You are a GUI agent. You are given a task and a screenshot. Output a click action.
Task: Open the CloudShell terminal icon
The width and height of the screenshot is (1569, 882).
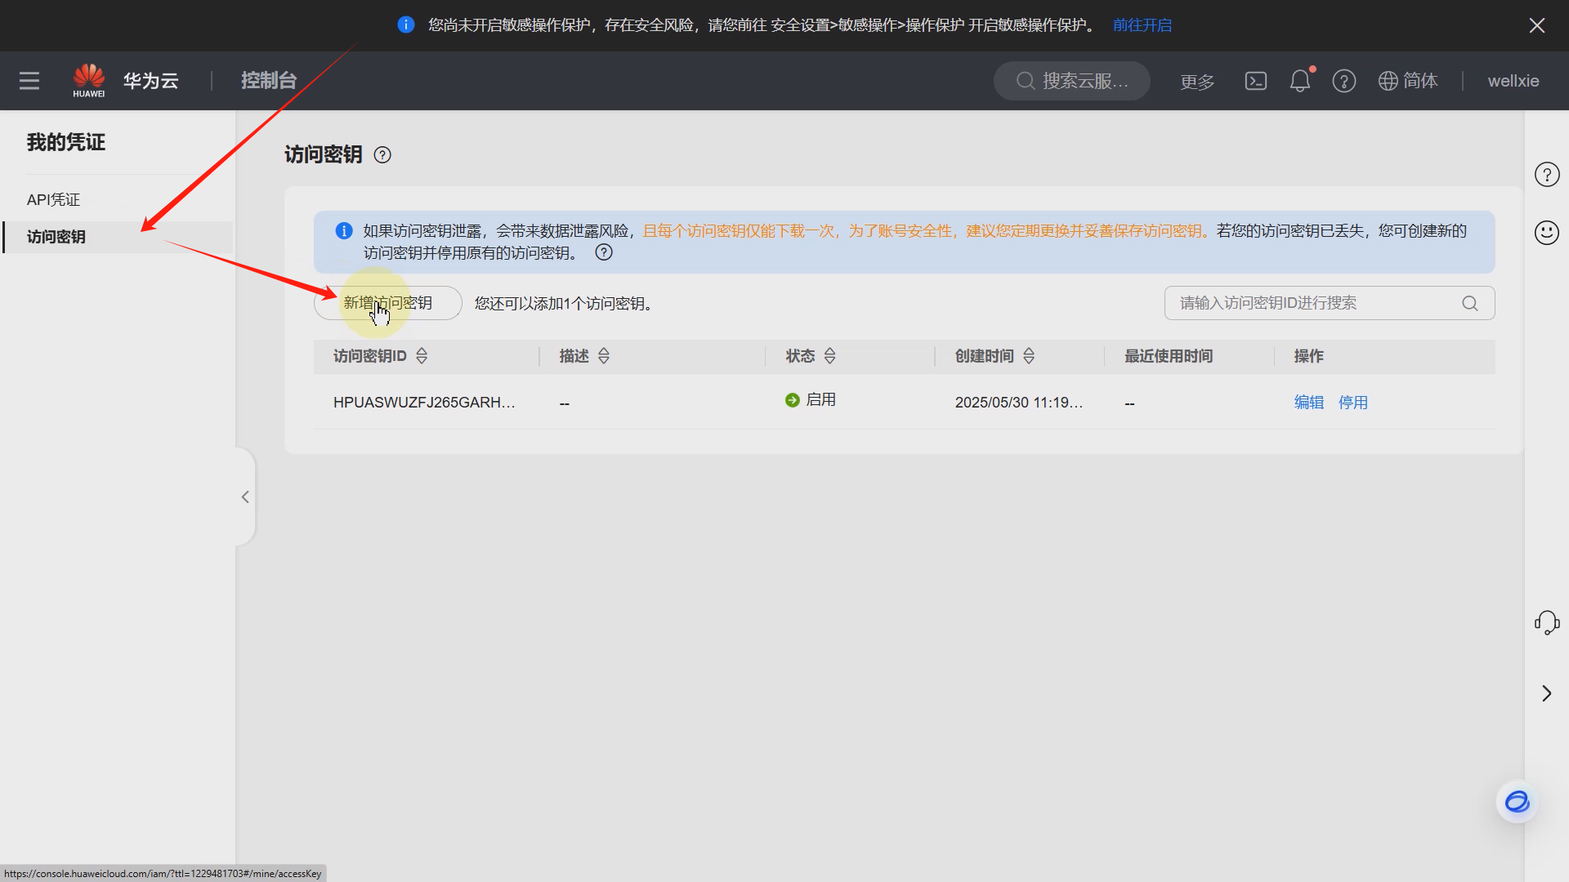1255,81
